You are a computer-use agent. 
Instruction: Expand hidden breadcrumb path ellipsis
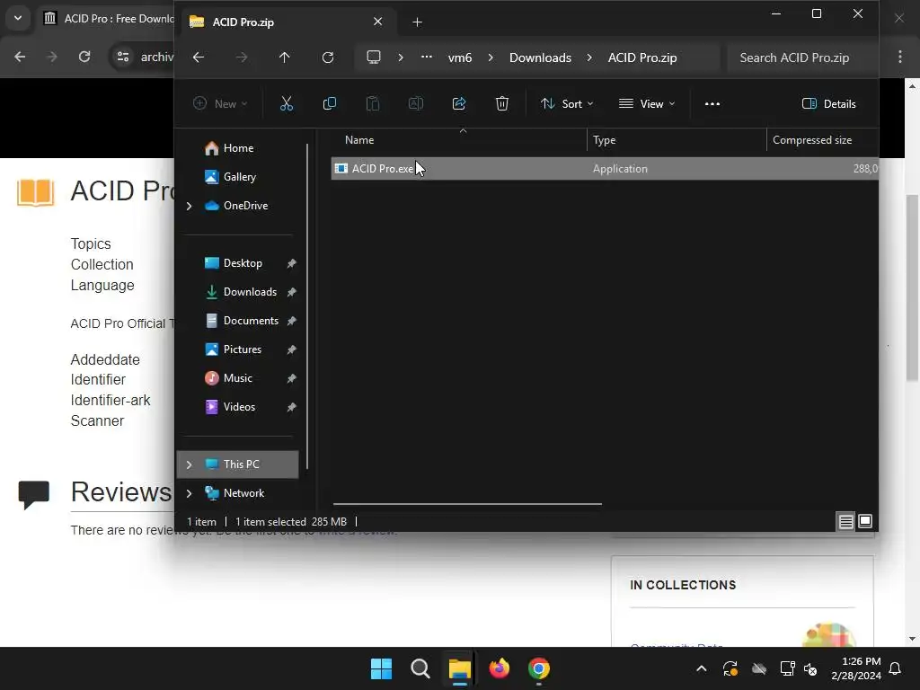[x=427, y=57]
